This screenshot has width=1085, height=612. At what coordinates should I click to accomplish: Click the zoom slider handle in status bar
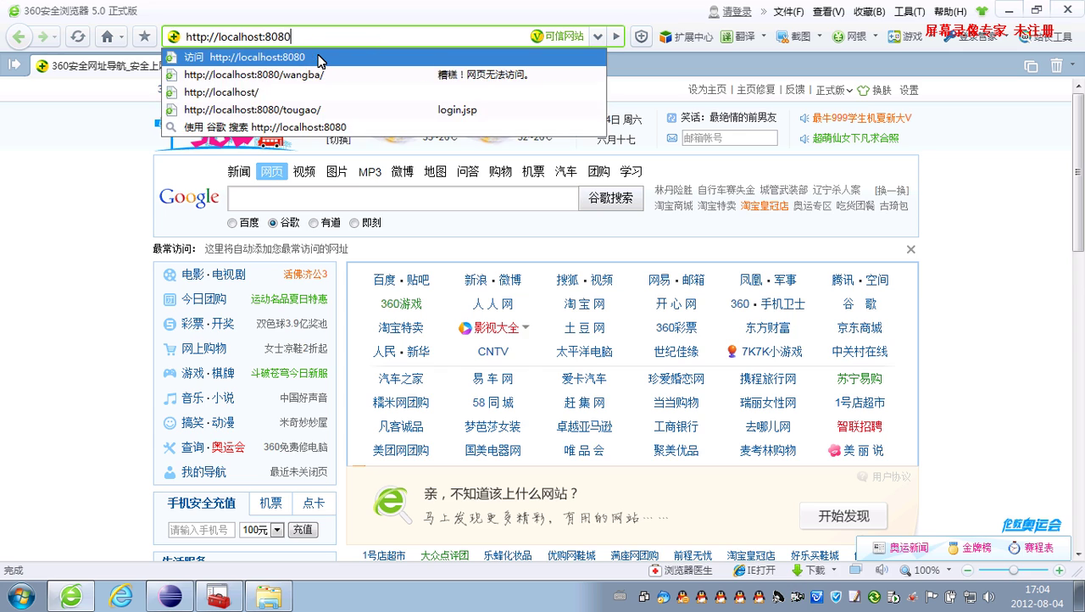click(x=1013, y=570)
